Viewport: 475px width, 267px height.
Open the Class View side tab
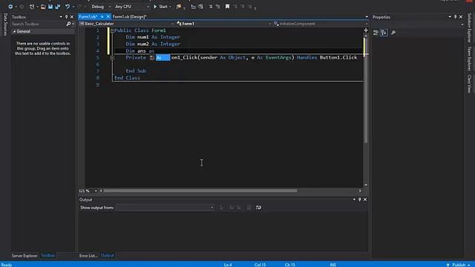(469, 84)
